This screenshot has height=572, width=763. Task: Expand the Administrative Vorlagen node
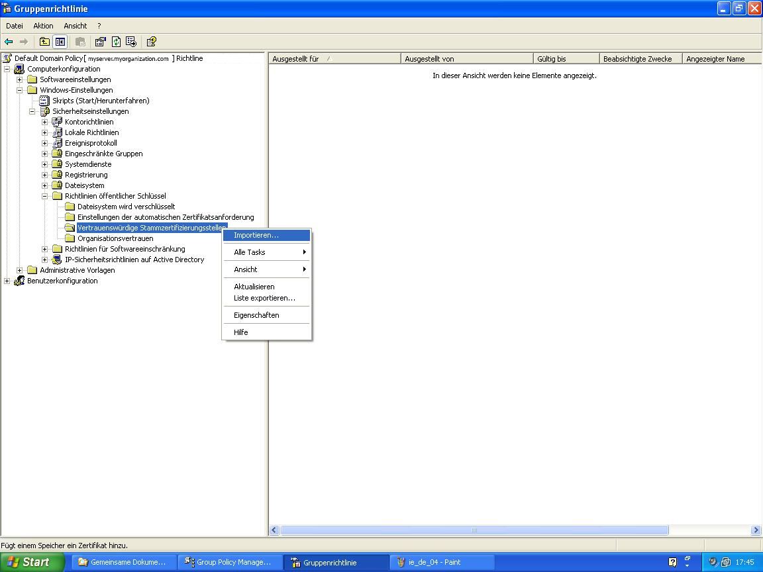click(x=20, y=270)
